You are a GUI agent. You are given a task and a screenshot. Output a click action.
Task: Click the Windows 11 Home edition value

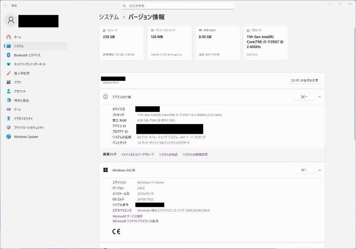pos(151,182)
